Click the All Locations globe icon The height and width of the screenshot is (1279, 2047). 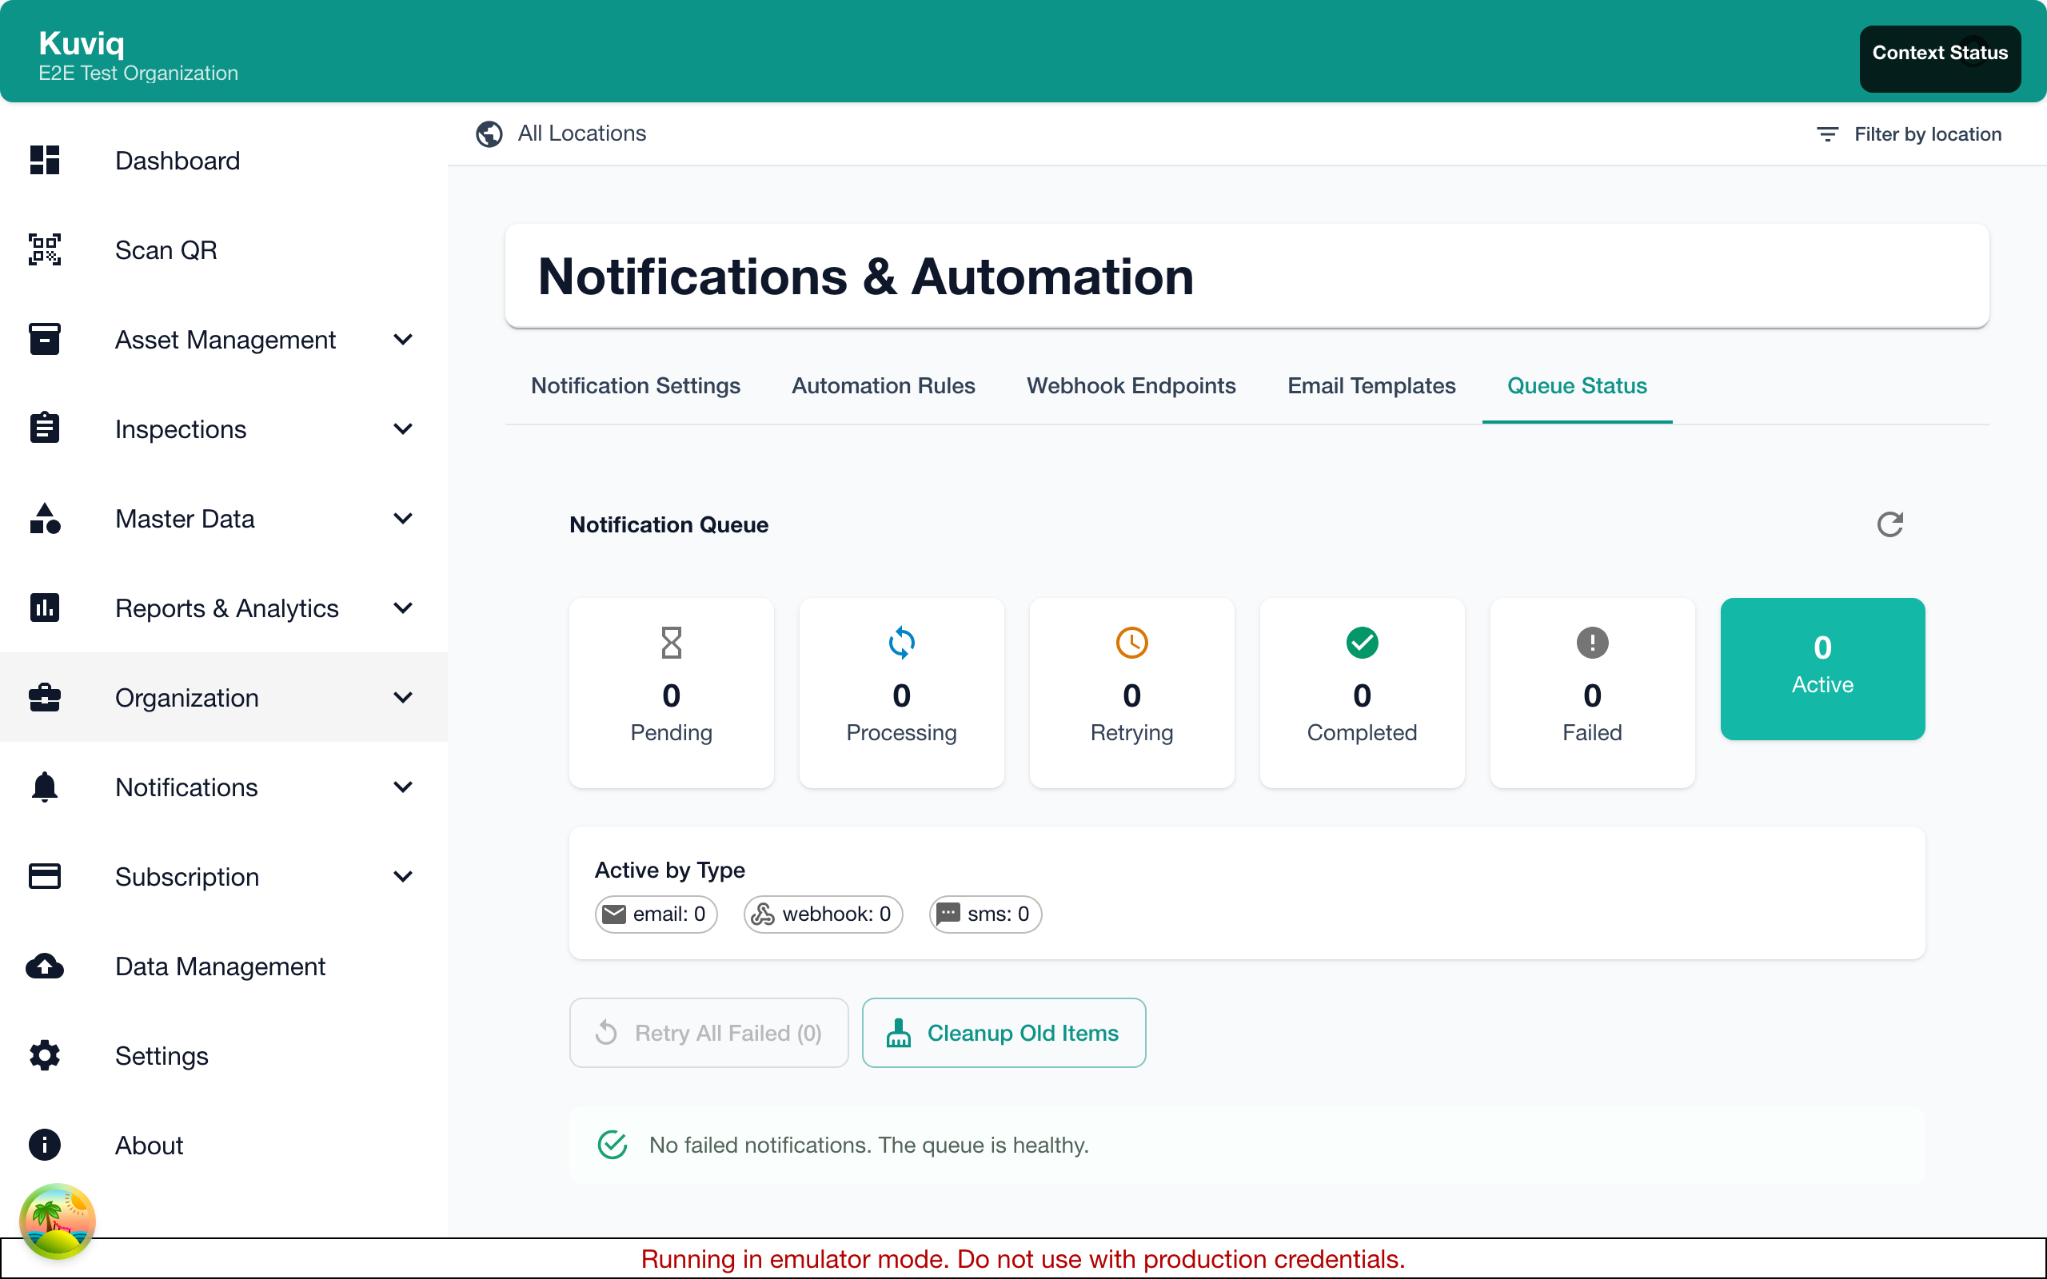489,133
